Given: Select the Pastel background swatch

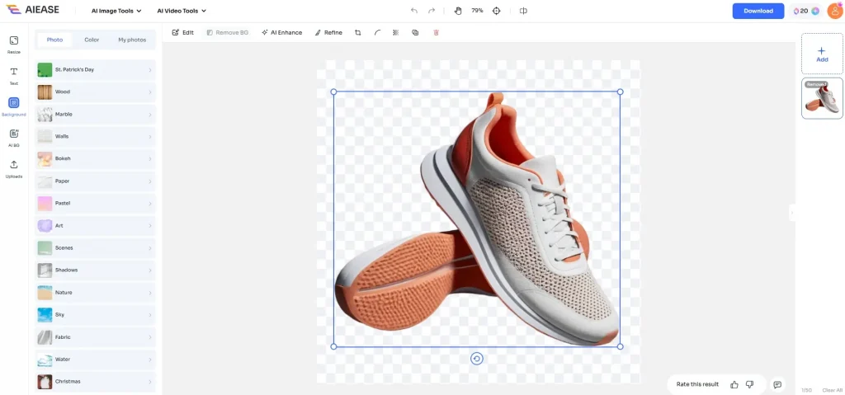Looking at the screenshot, I should coord(45,203).
